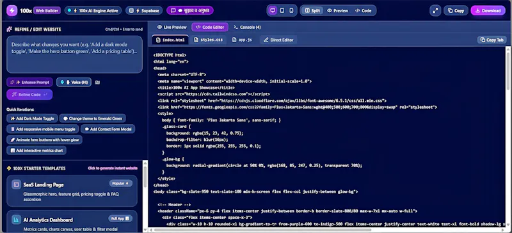Switch to Code view mode

click(x=363, y=10)
